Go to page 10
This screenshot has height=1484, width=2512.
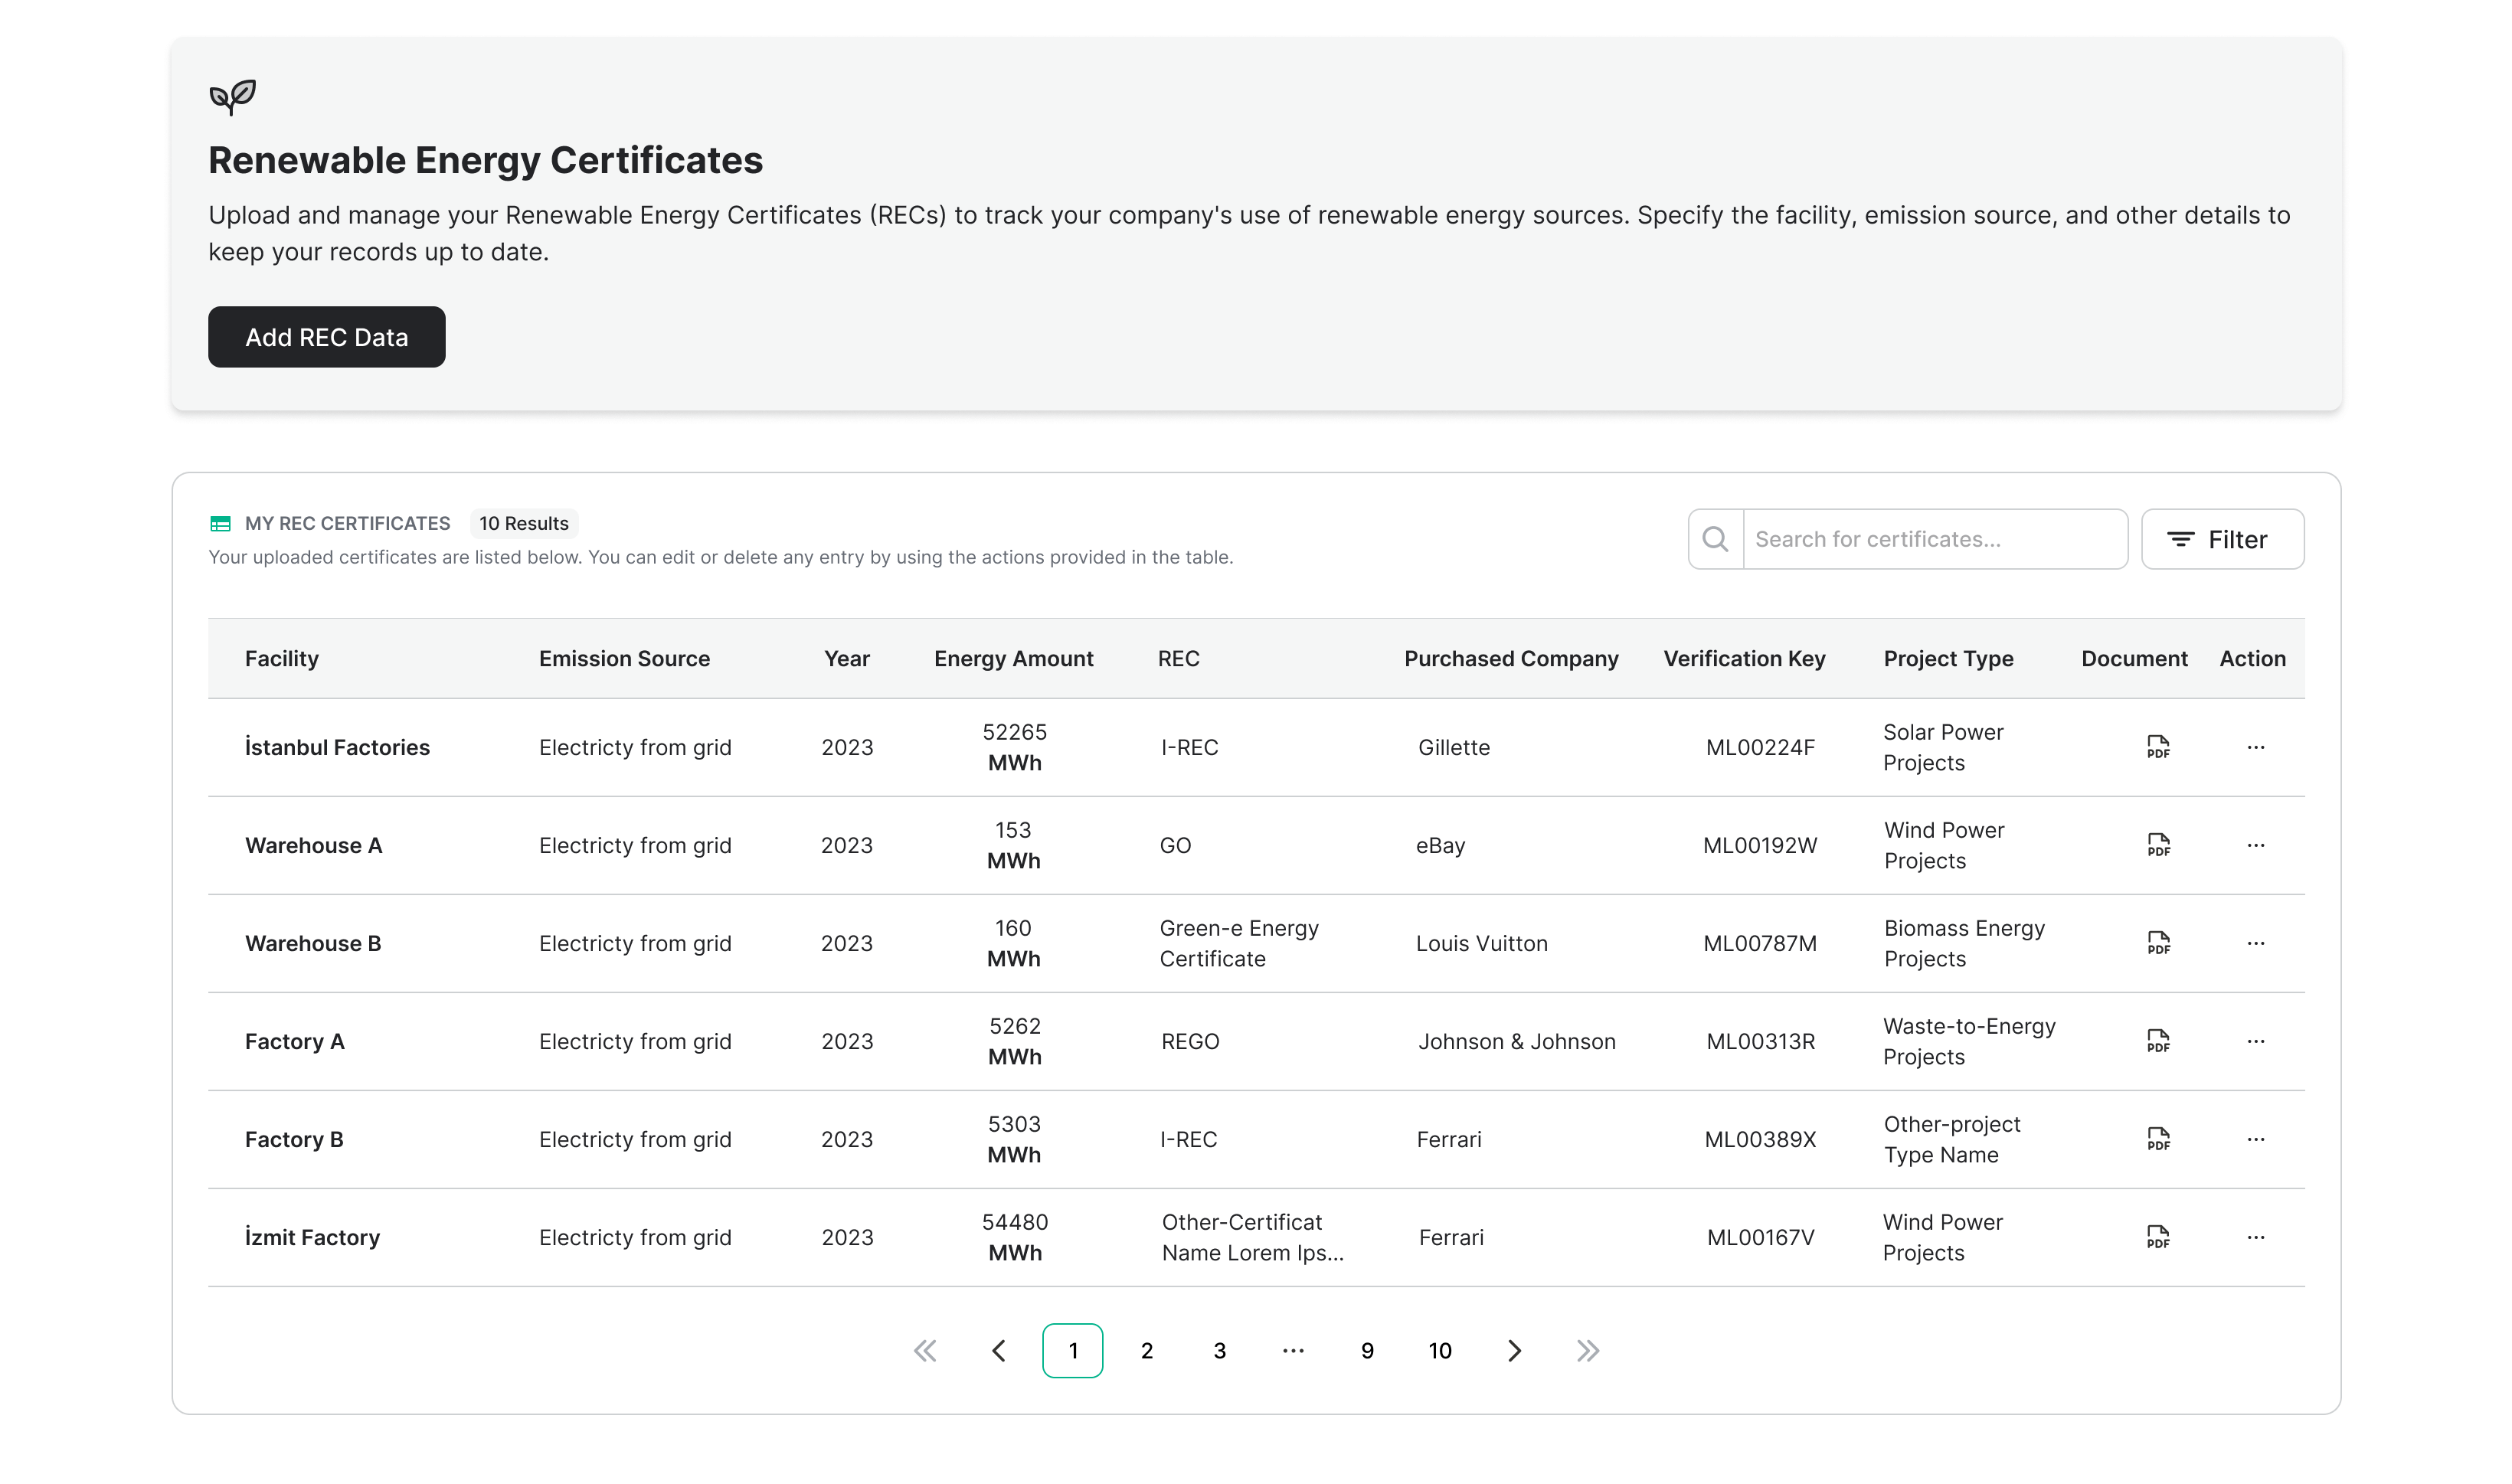[1440, 1351]
